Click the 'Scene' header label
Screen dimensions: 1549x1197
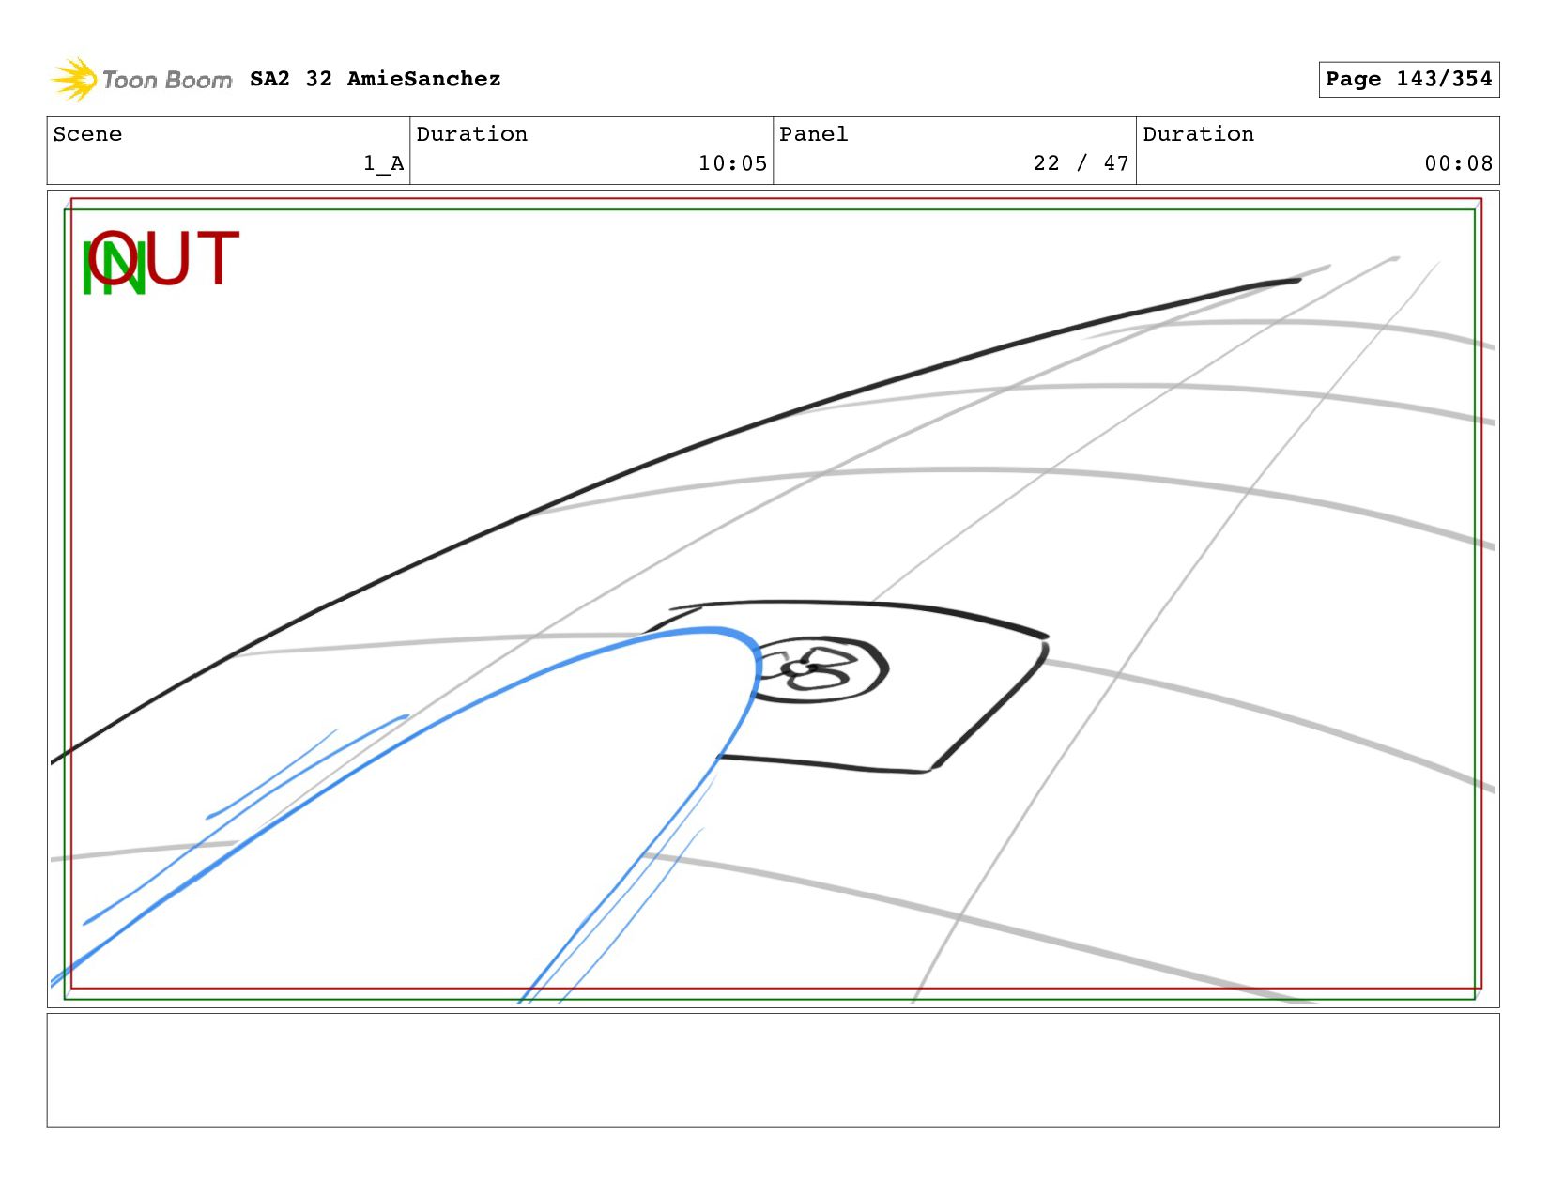click(x=87, y=134)
